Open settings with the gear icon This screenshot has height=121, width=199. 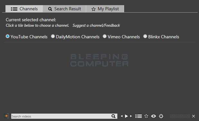(x=161, y=116)
